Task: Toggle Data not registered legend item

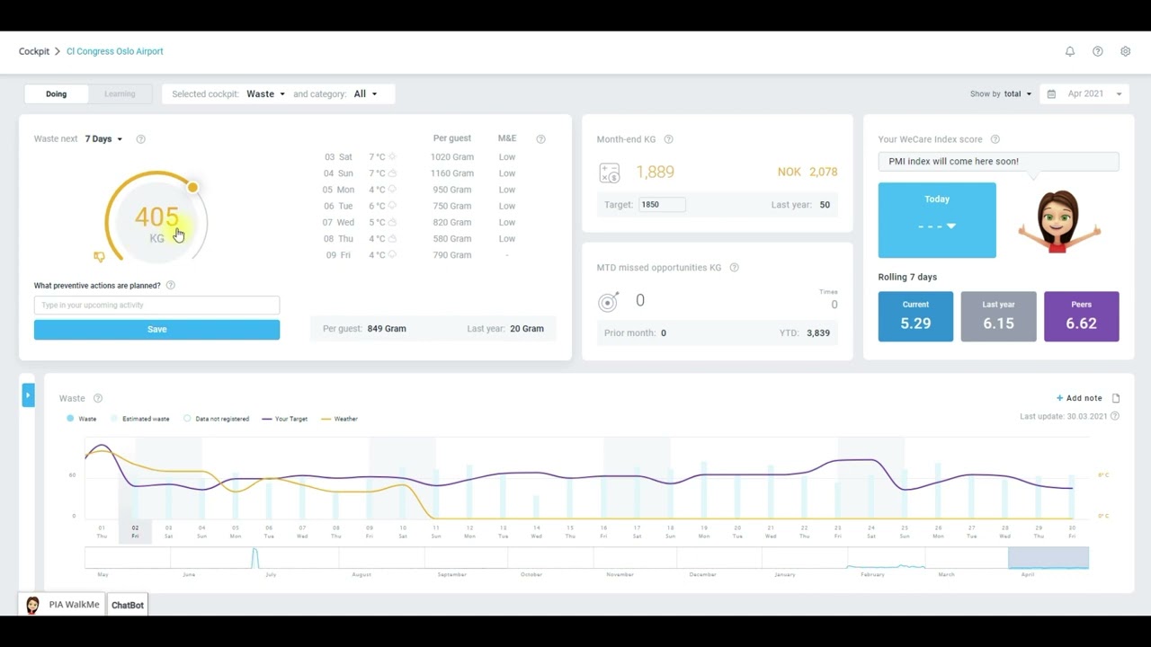Action: [216, 419]
